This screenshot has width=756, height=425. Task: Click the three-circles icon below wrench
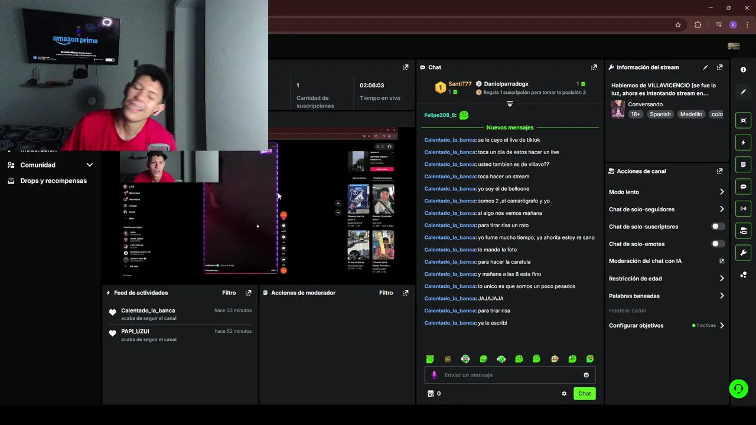[743, 275]
